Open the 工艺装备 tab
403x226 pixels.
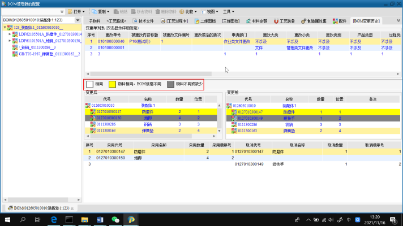(x=284, y=21)
